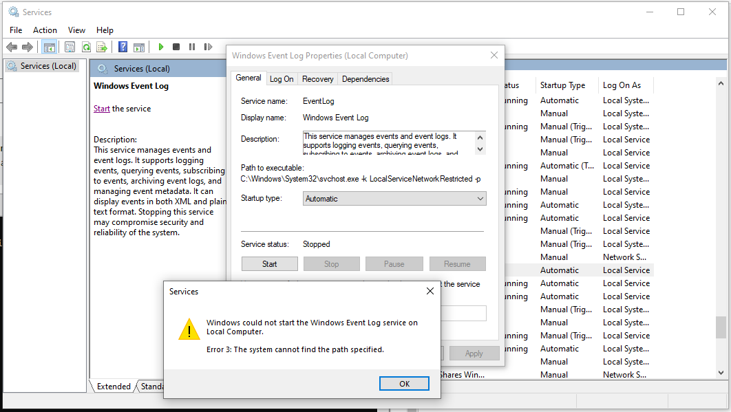Minimize the Services window
Image resolution: width=731 pixels, height=412 pixels.
click(x=649, y=12)
